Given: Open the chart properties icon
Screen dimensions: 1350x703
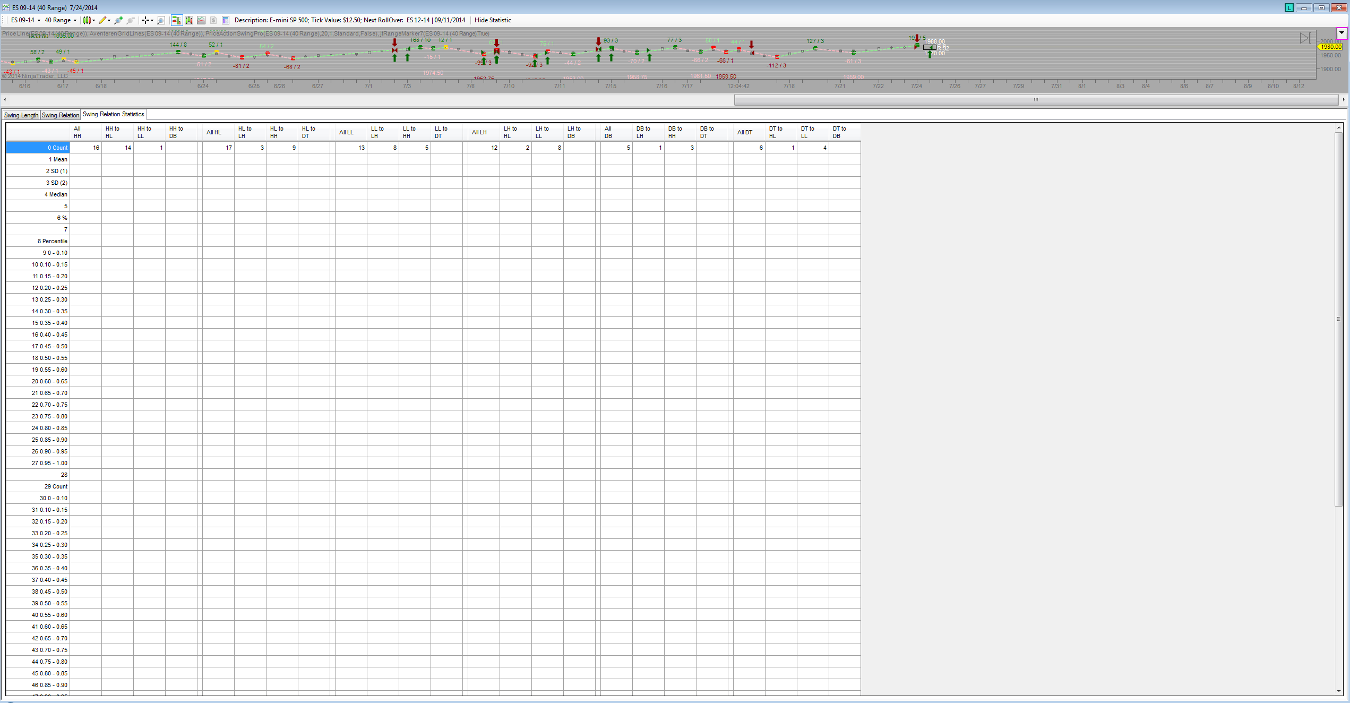Looking at the screenshot, I should click(226, 20).
